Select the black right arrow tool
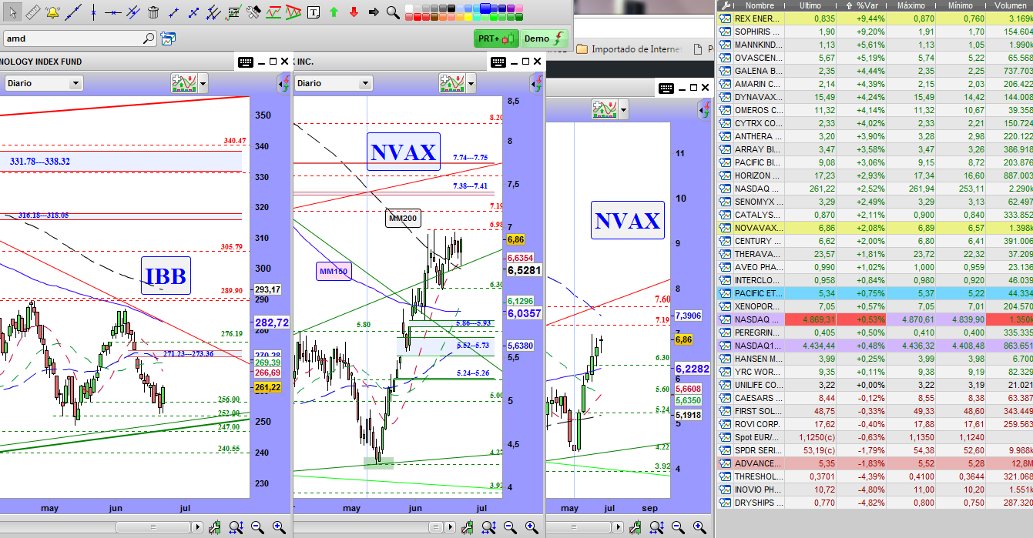The height and width of the screenshot is (538, 1033). pos(374,12)
